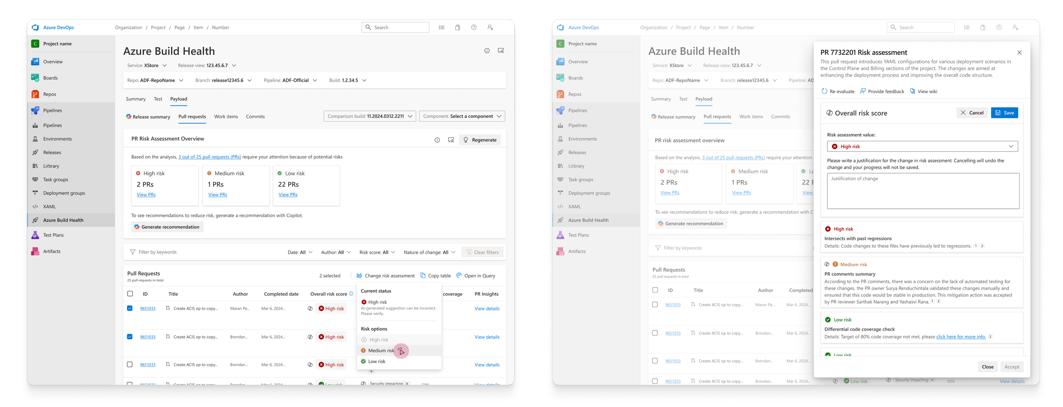
Task: Close the PR 7732201 Risk assessment panel
Action: [x=1019, y=52]
